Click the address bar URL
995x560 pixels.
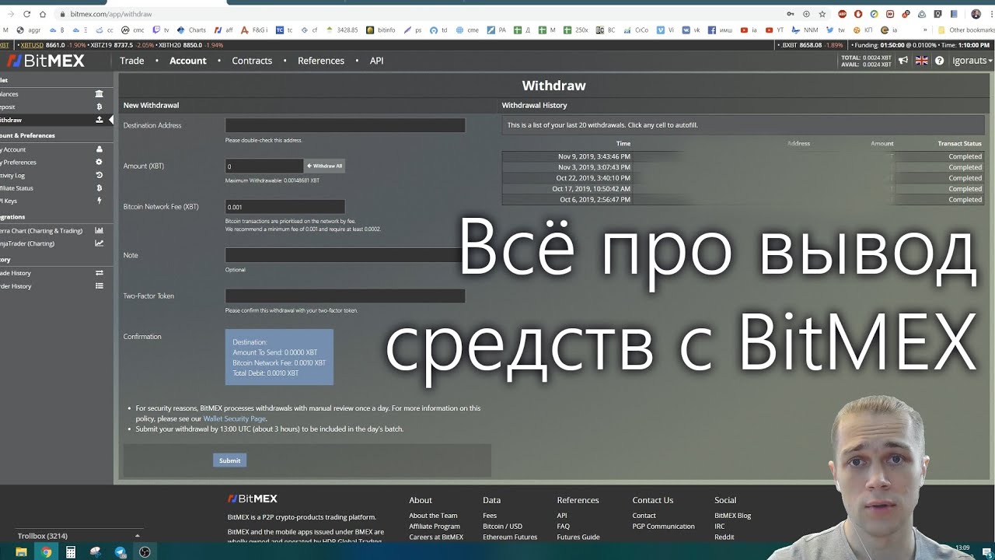coord(111,14)
